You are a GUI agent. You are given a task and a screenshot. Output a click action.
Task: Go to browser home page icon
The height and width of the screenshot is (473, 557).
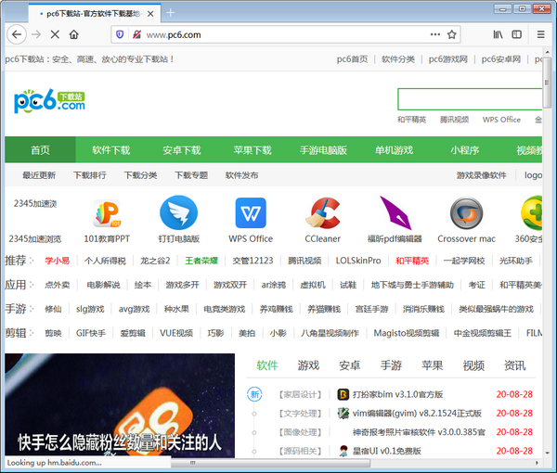(x=74, y=34)
